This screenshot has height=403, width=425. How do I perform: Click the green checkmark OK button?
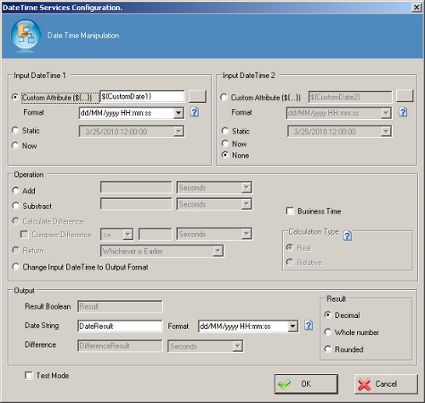point(306,384)
